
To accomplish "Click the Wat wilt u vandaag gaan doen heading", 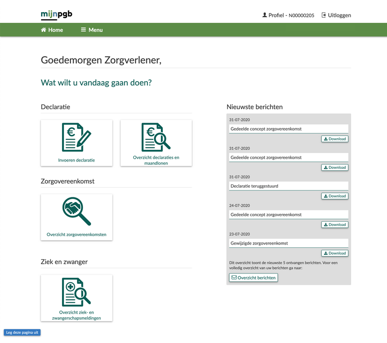I will click(96, 82).
